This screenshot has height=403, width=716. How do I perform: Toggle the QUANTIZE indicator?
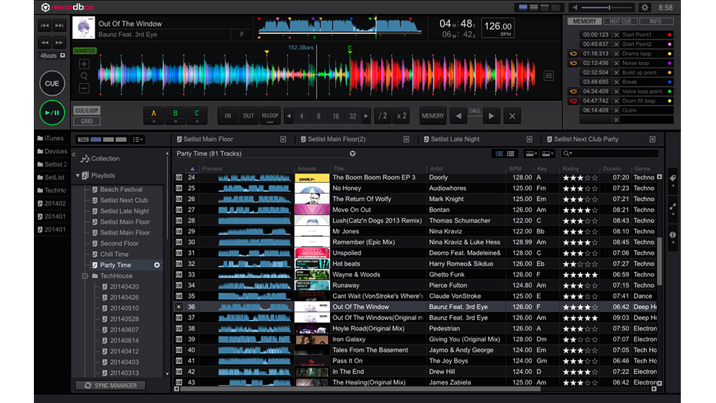point(85,51)
